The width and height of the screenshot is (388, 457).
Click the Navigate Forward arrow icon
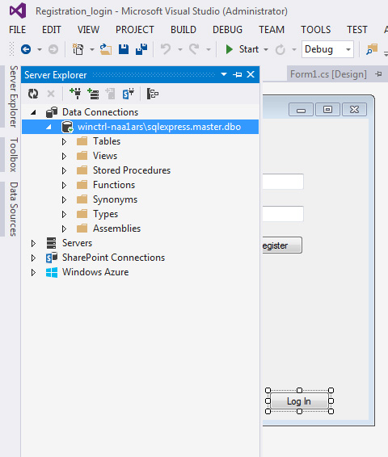pyautogui.click(x=53, y=49)
